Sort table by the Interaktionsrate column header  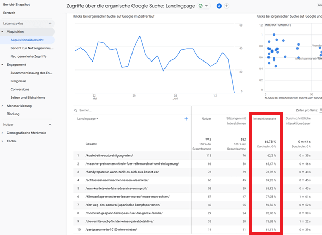tap(265, 119)
